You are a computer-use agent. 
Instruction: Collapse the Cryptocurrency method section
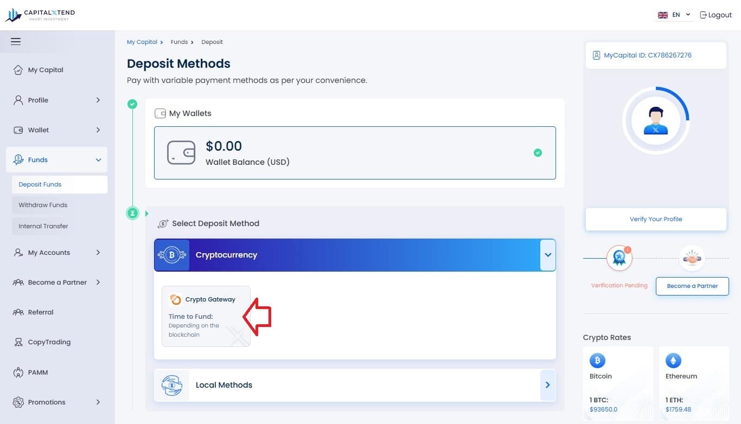(548, 255)
